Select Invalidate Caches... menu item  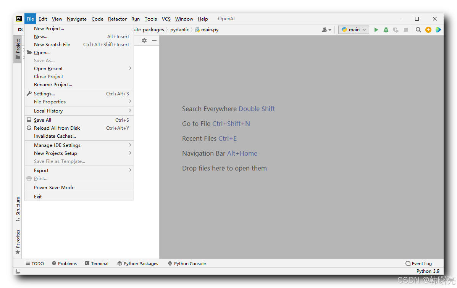click(79, 136)
